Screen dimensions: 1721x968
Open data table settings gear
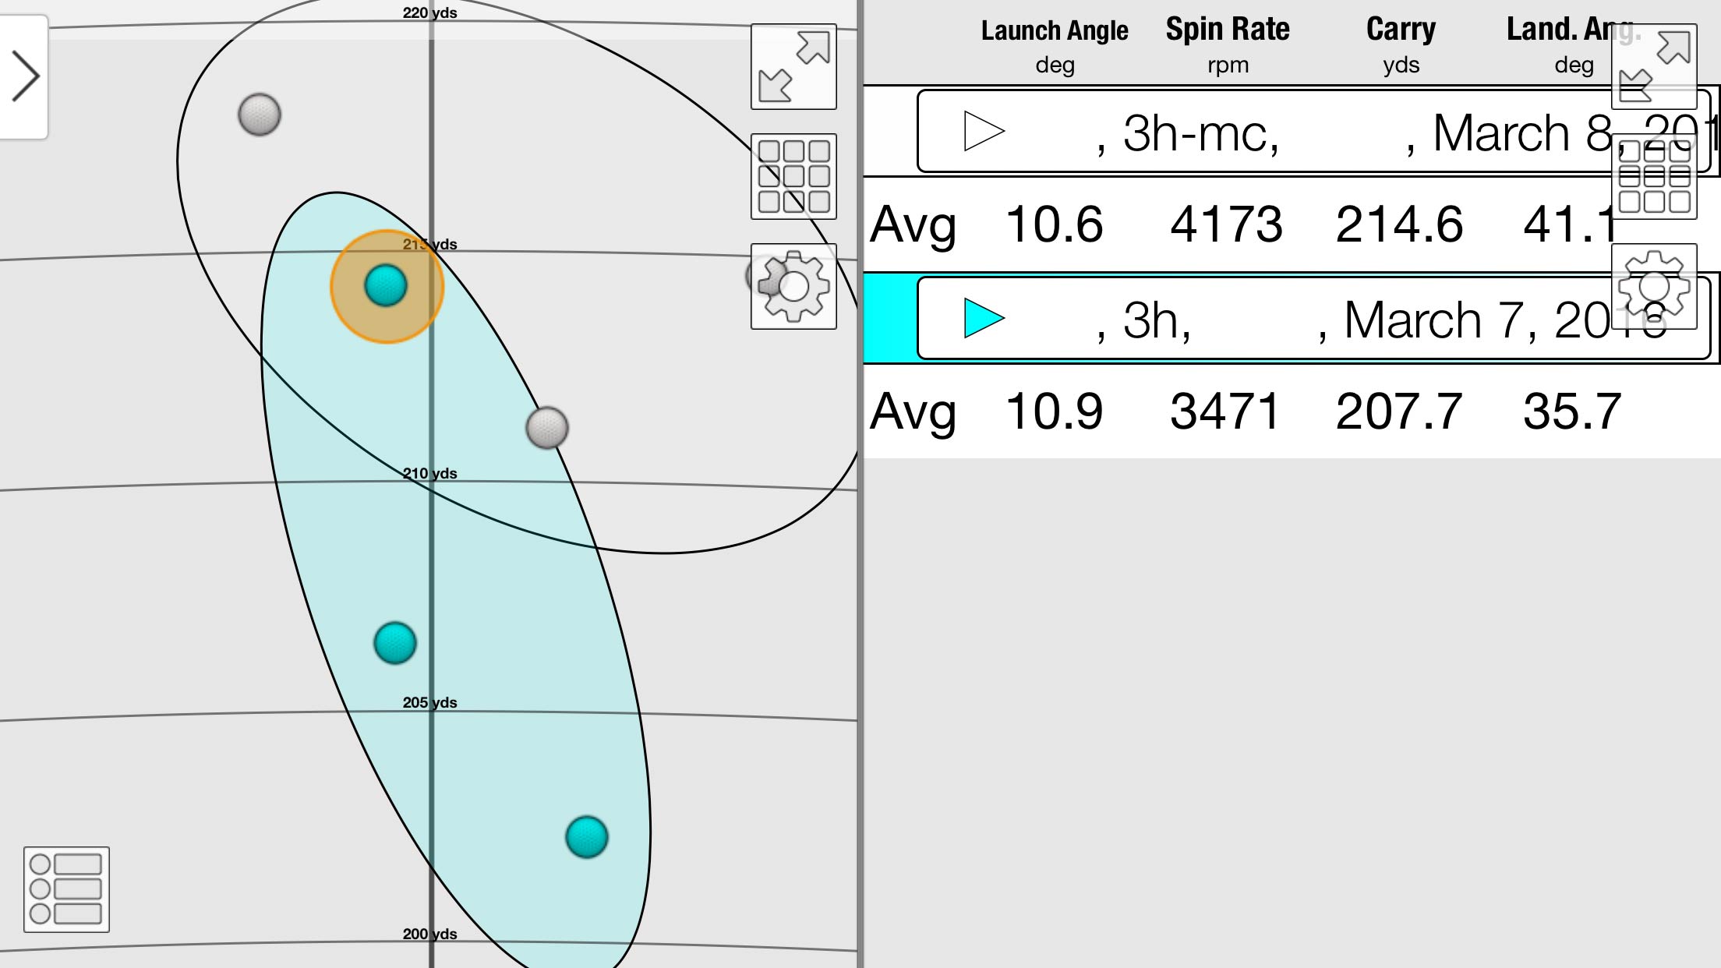(1654, 286)
